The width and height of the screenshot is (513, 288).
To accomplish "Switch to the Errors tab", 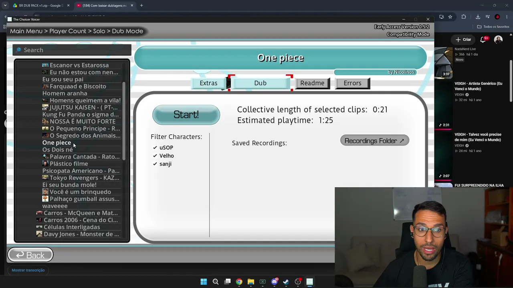I will [x=352, y=83].
